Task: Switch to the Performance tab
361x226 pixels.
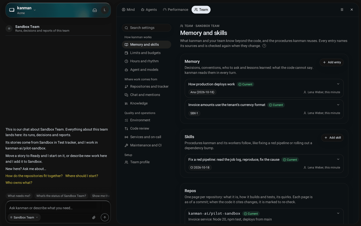Action: tap(175, 10)
